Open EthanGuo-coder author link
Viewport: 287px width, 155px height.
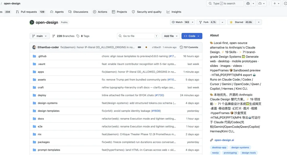(48, 47)
